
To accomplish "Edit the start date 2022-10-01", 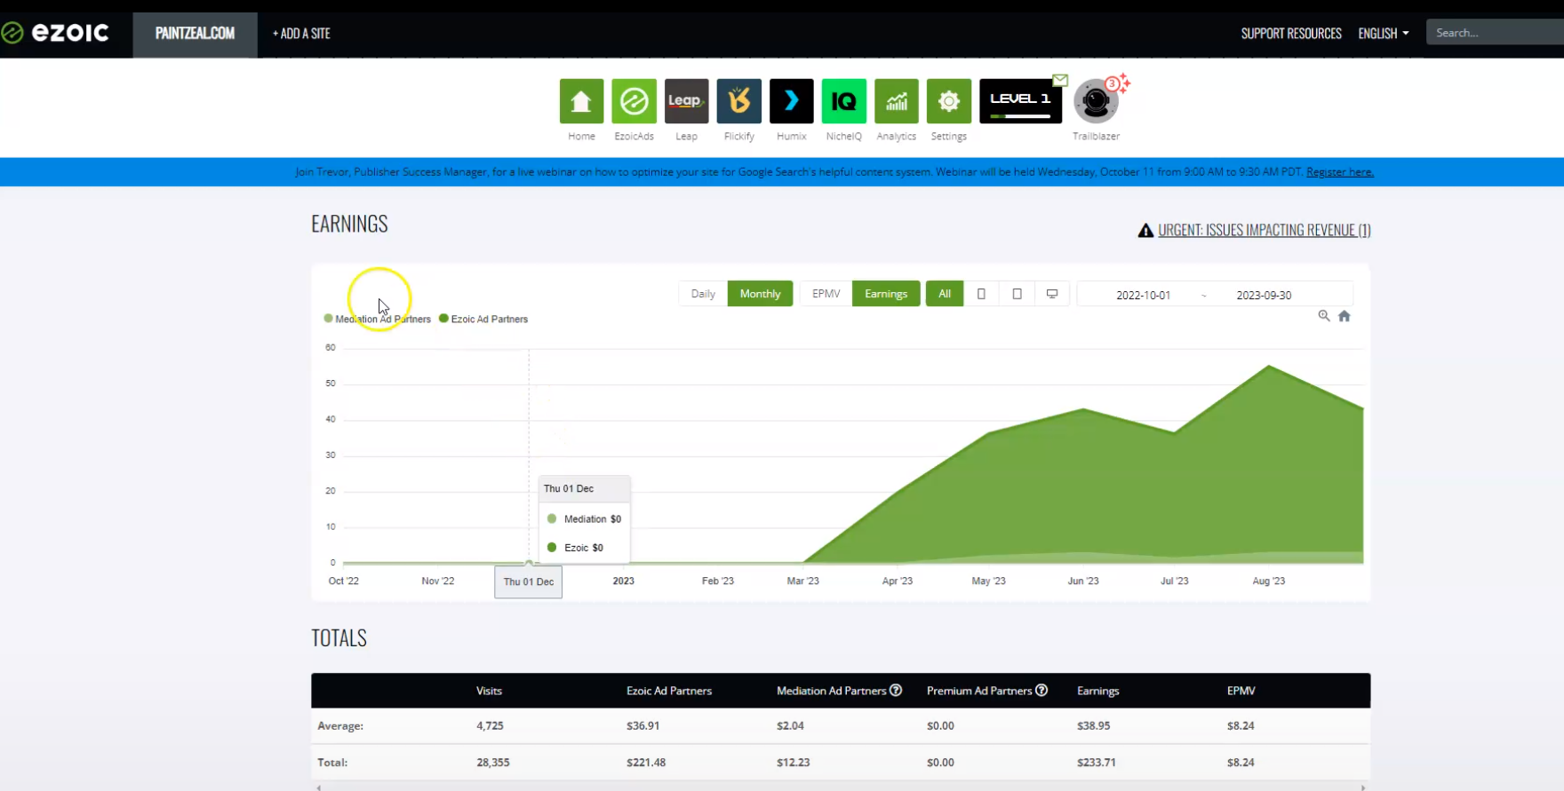I will click(1143, 295).
